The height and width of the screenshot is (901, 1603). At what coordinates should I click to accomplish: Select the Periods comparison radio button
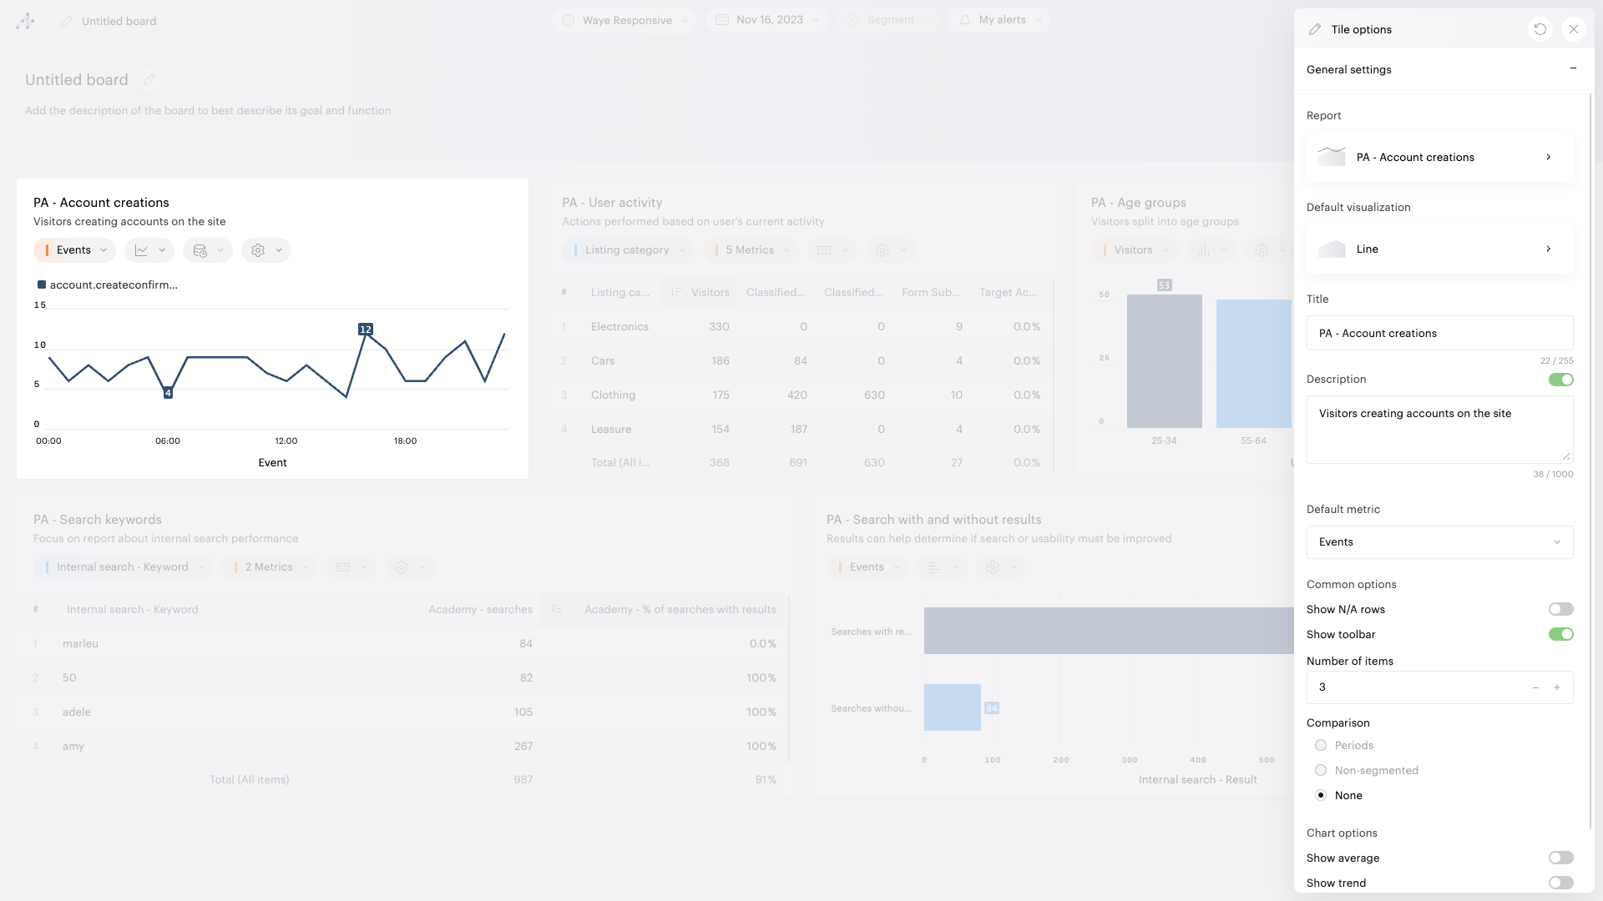1321,746
